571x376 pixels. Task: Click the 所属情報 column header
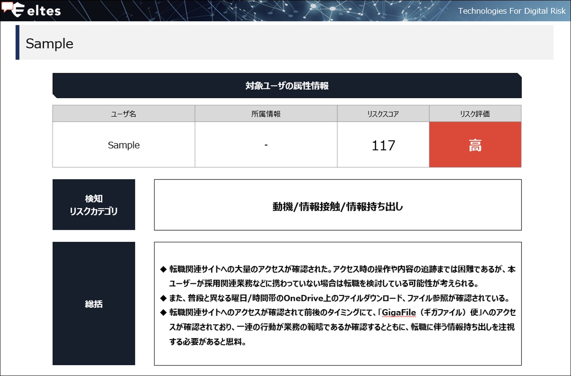(x=266, y=114)
